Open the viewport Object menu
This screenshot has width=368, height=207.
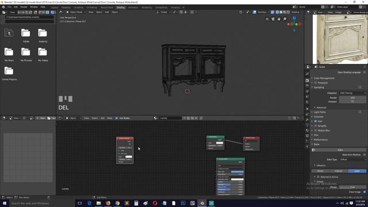[x=114, y=12]
